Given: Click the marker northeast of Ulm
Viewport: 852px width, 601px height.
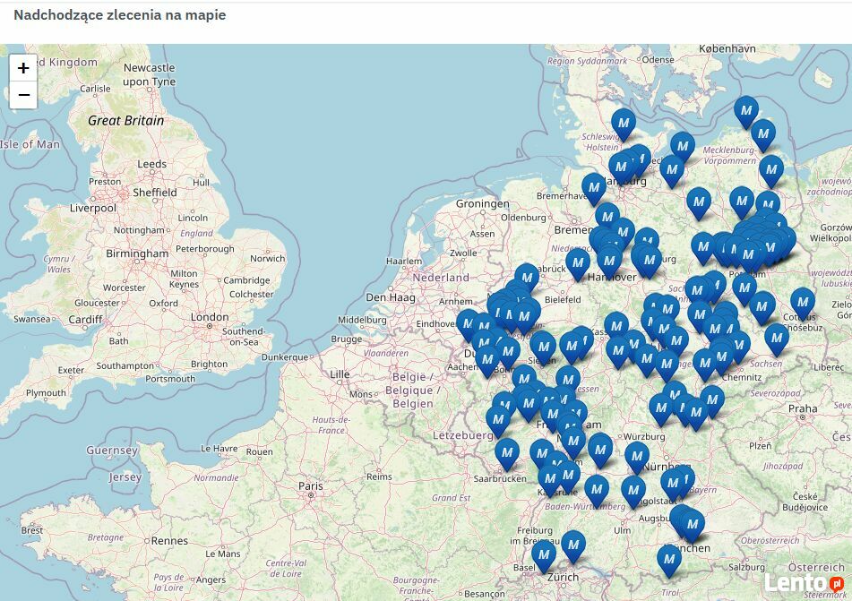Looking at the screenshot, I should pyautogui.click(x=633, y=490).
